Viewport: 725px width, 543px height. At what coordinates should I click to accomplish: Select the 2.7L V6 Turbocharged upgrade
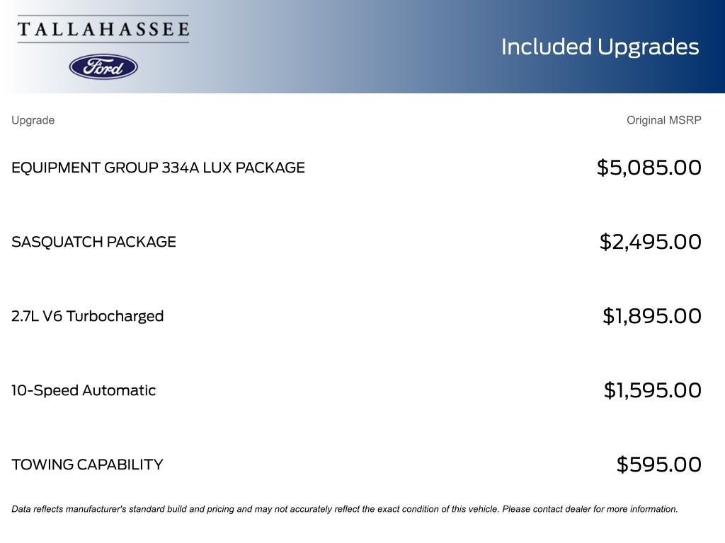coord(87,316)
